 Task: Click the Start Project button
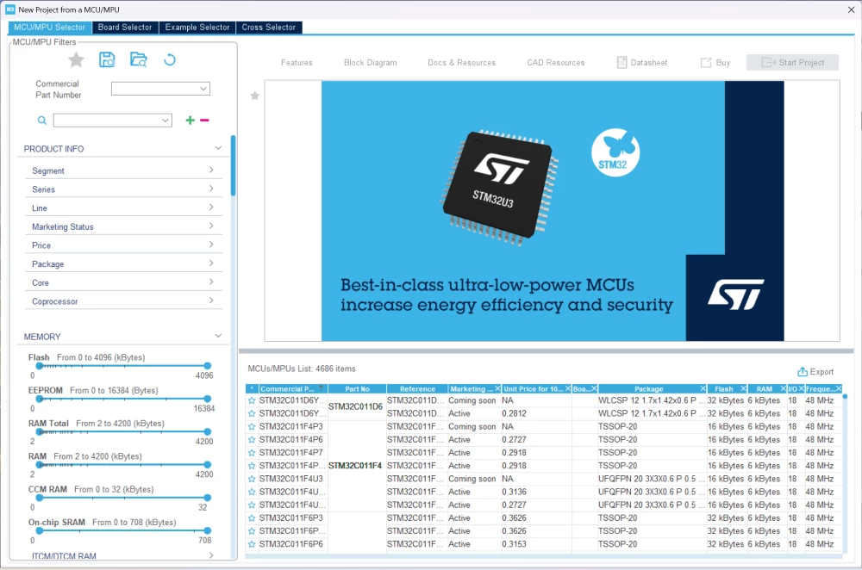tap(792, 63)
